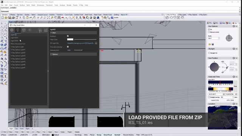Toggle the SmartTrack status bar button
Screen dimensions: 242x136
tap(108, 135)
